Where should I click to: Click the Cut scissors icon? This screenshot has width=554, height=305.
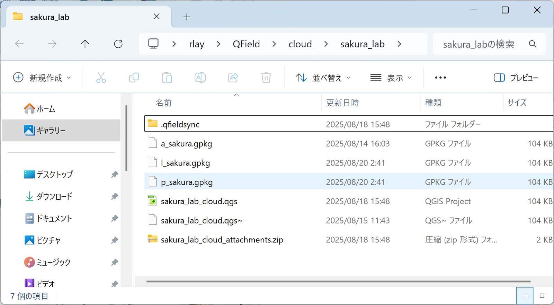point(101,78)
